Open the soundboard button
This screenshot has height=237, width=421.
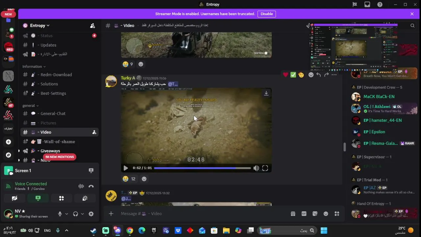85,198
